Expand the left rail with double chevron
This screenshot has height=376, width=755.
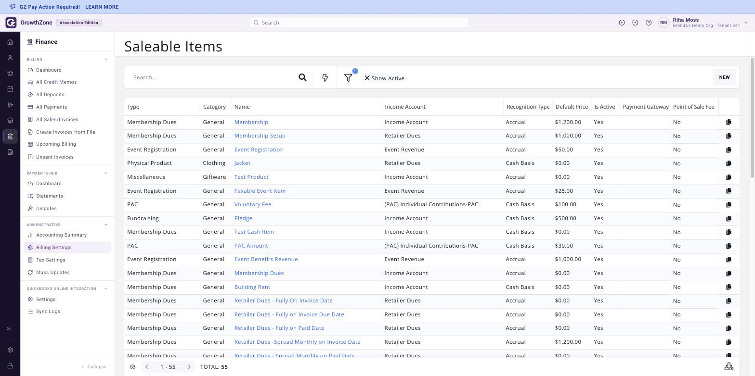click(x=8, y=329)
